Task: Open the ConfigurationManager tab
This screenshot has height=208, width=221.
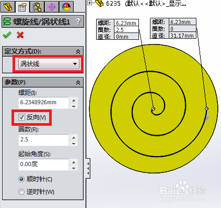Action: 37,7
